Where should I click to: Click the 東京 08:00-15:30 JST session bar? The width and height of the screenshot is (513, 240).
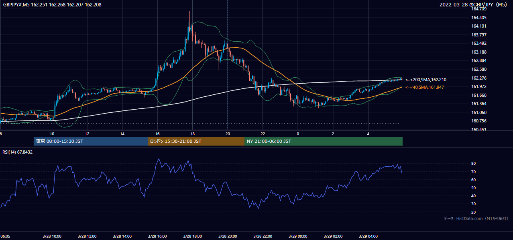click(91, 141)
